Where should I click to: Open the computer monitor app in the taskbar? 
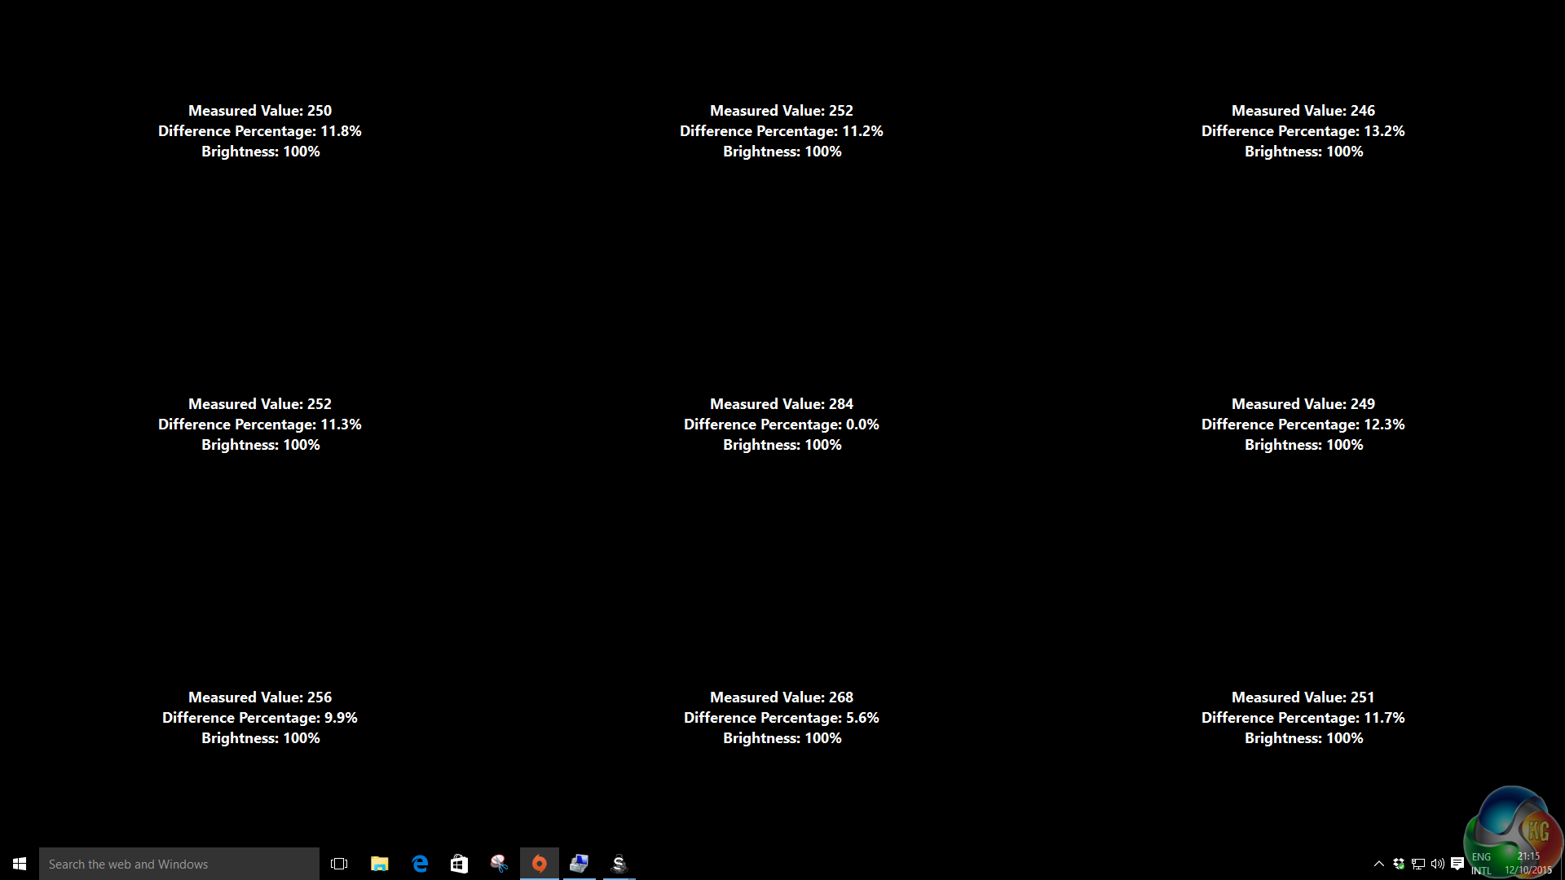pos(579,864)
